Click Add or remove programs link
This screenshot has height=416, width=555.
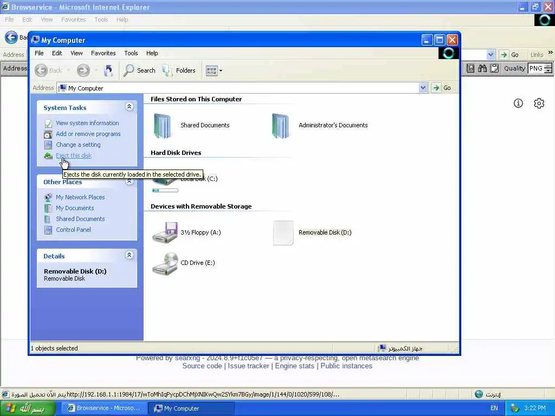88,134
